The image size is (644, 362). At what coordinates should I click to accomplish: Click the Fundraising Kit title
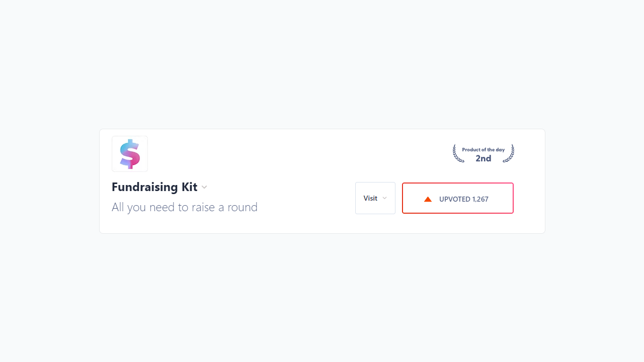coord(154,187)
